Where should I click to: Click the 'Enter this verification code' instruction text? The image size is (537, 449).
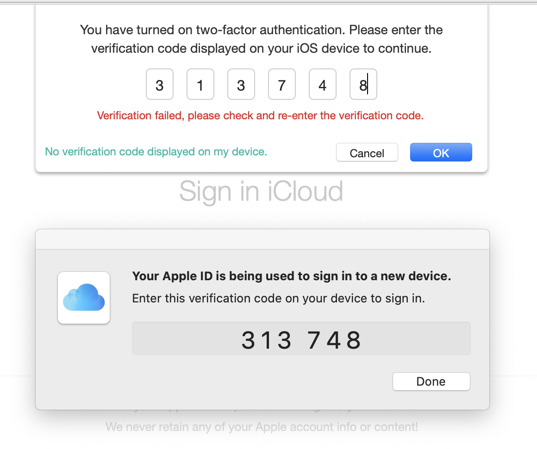click(278, 299)
